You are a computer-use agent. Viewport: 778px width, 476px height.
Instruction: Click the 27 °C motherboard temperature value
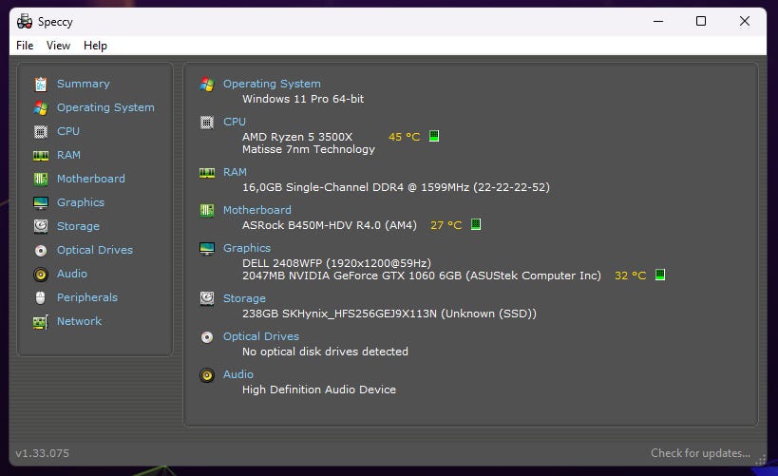pyautogui.click(x=446, y=225)
